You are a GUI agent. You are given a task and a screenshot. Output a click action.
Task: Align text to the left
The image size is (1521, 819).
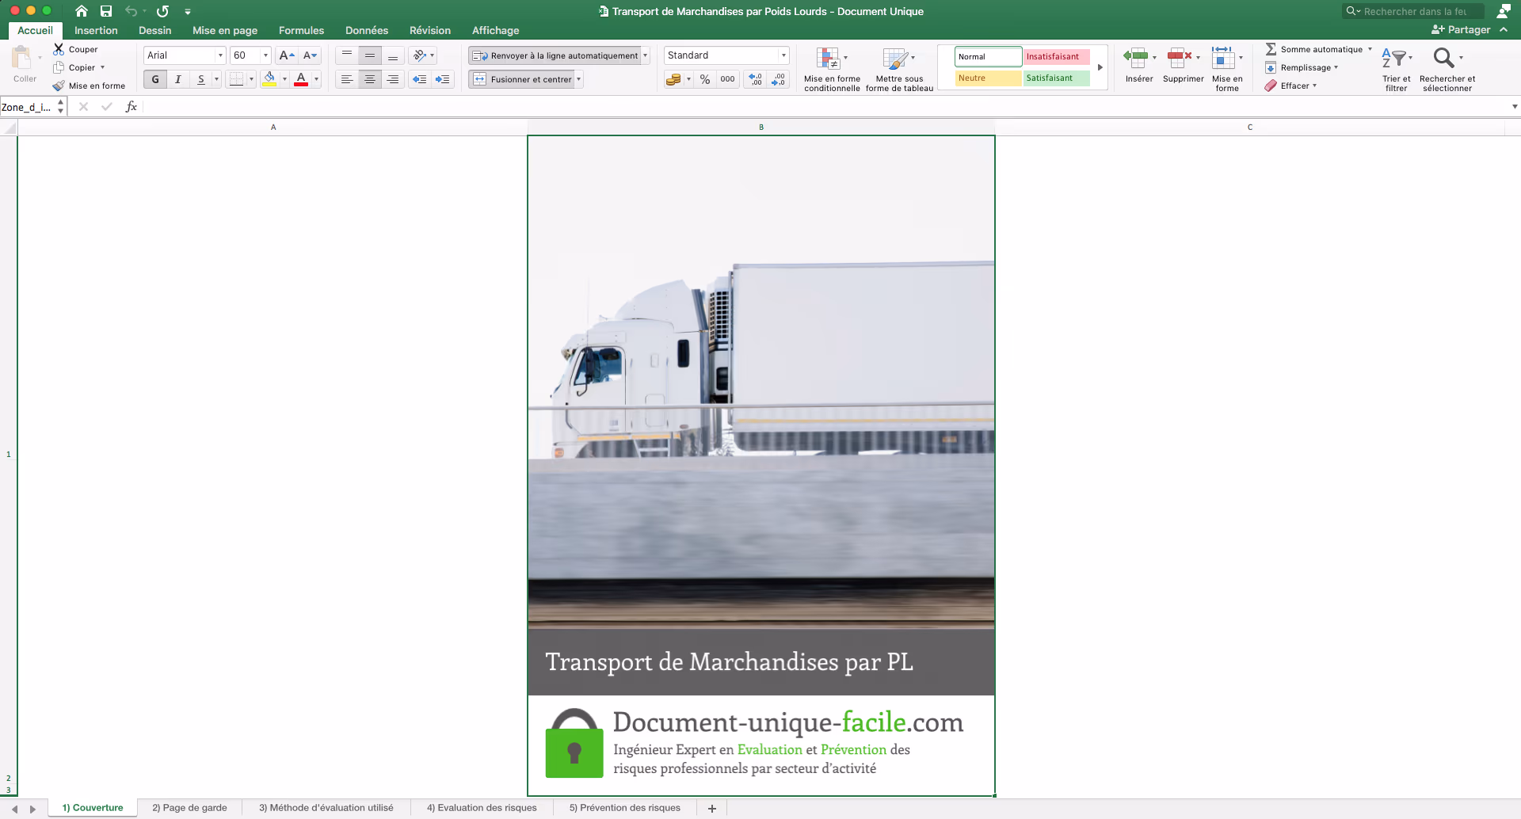click(347, 79)
